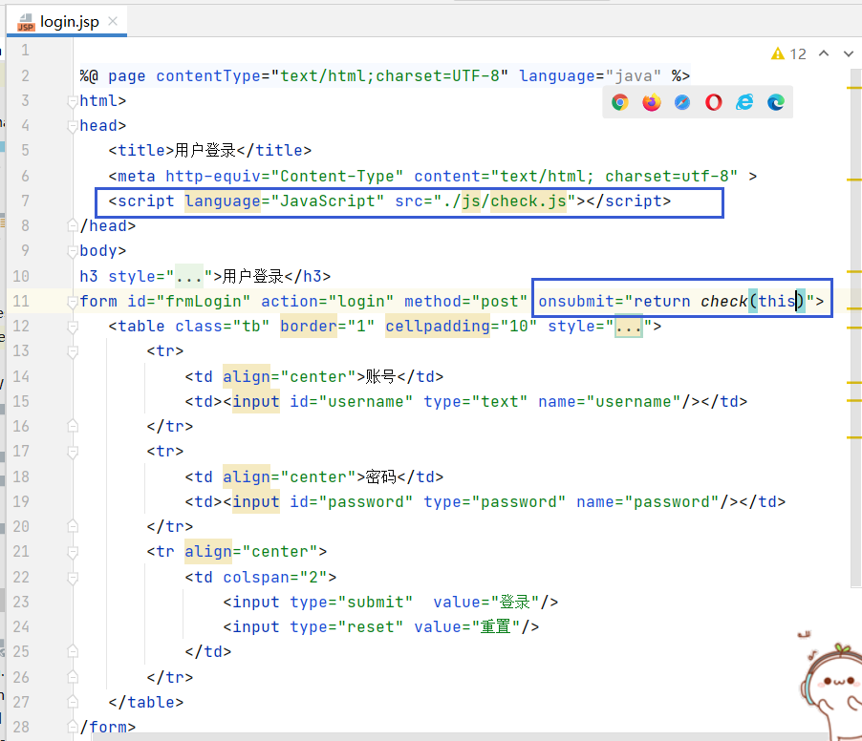Viewport: 862px width, 741px height.
Task: Click the 12 warnings count
Action: click(798, 53)
